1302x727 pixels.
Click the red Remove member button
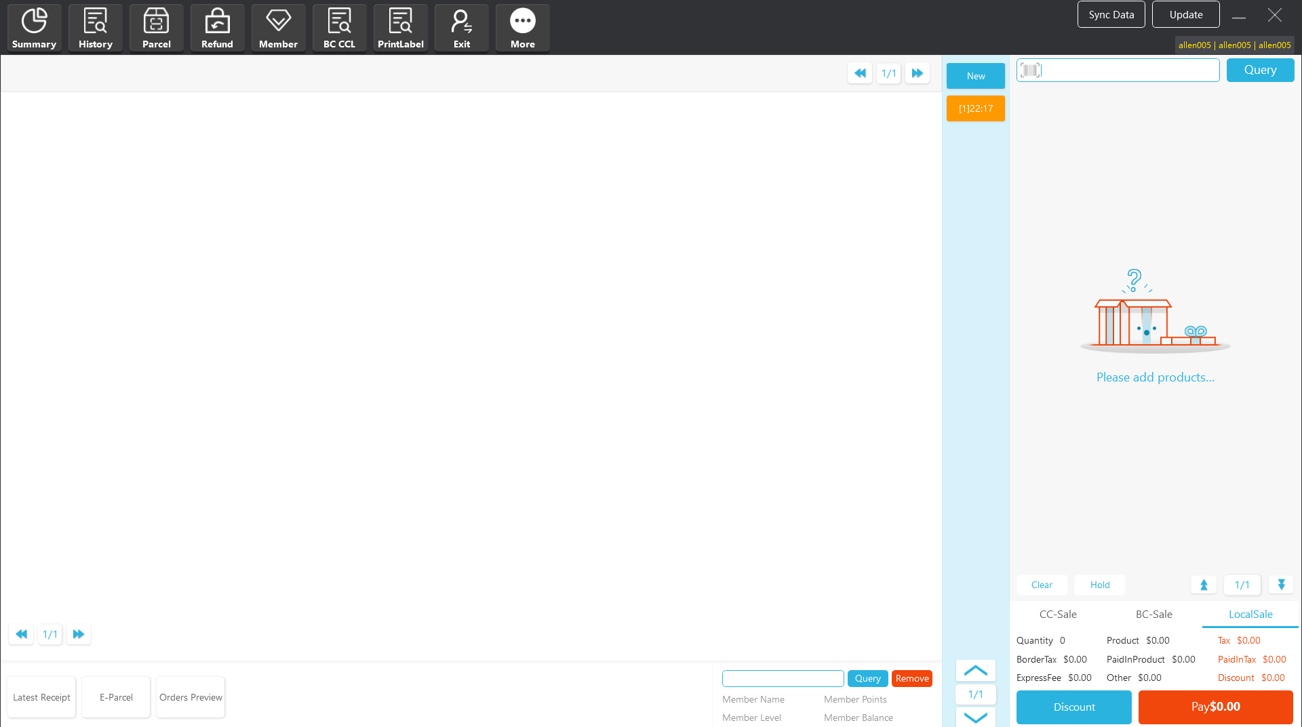pyautogui.click(x=911, y=678)
